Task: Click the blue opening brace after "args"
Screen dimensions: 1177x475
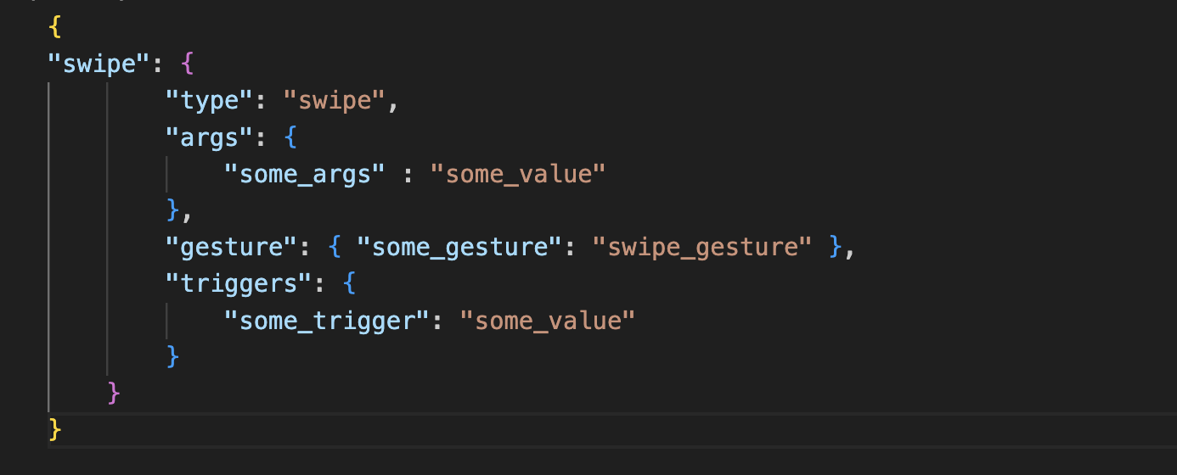Action: pos(291,137)
